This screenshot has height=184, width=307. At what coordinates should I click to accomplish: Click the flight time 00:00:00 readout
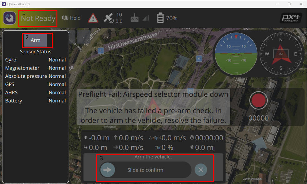207,138
